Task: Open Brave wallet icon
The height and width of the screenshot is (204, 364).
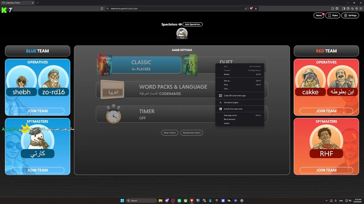Action: click(x=348, y=8)
